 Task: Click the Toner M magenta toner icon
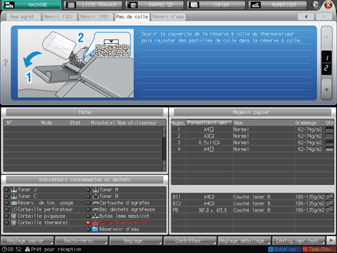coord(95,190)
